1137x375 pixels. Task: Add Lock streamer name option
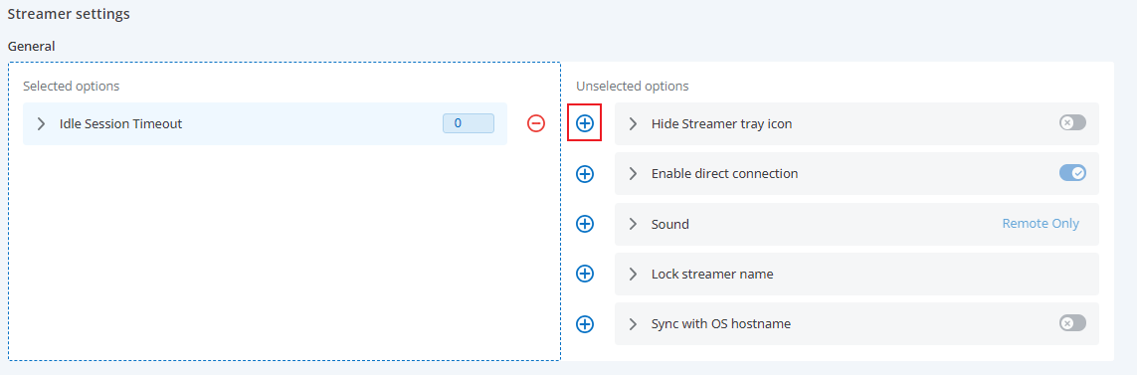pos(585,274)
